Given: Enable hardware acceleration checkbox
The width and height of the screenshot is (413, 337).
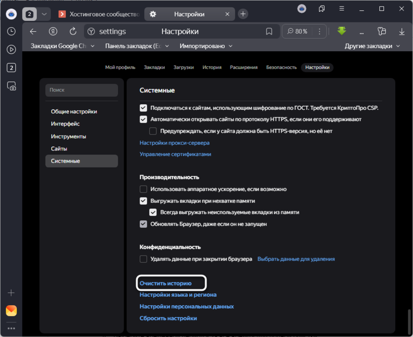Looking at the screenshot, I should tap(143, 189).
